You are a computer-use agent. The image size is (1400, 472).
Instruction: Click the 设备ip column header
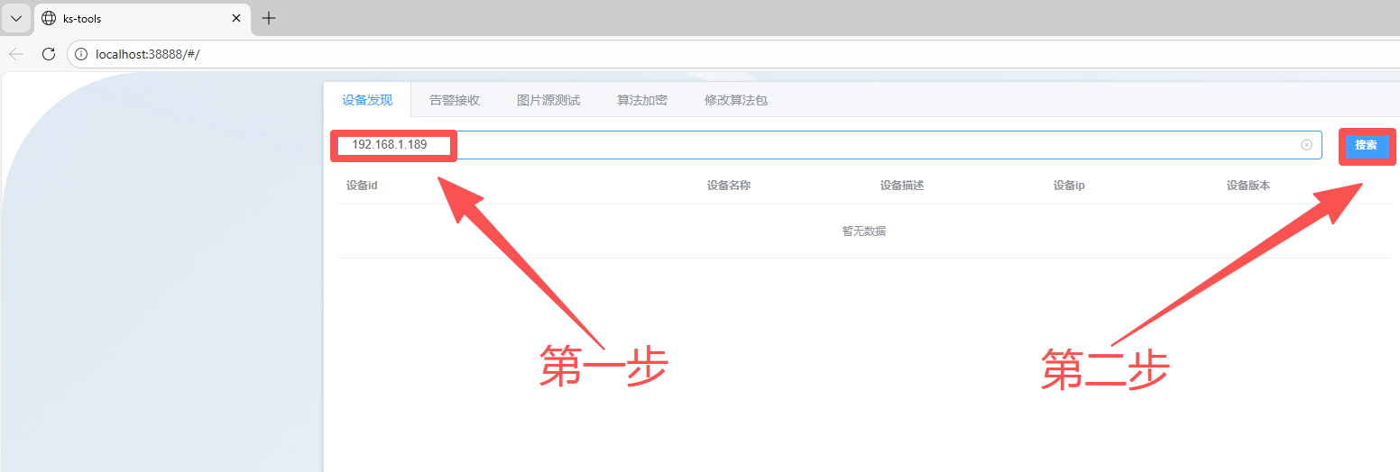[x=1069, y=186]
